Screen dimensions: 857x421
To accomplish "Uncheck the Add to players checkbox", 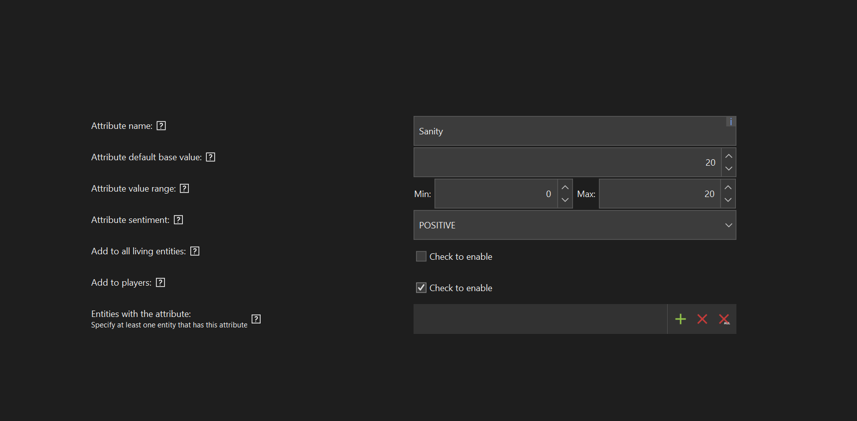I will tap(421, 288).
